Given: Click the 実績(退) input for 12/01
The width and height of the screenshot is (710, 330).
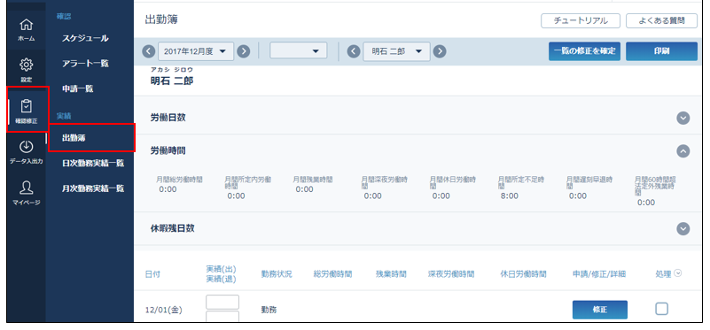Looking at the screenshot, I should pyautogui.click(x=222, y=317).
